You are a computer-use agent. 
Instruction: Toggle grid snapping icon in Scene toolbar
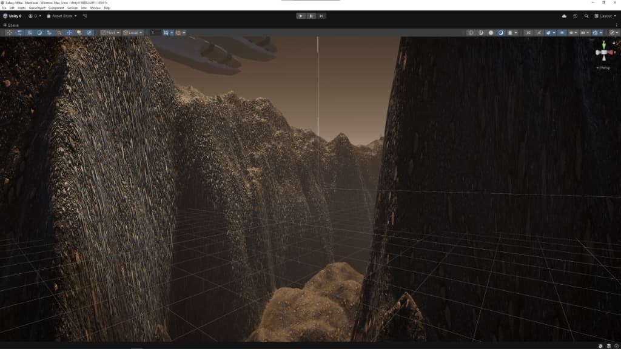(x=166, y=33)
